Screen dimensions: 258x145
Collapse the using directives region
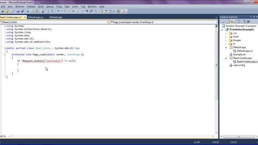point(5,26)
